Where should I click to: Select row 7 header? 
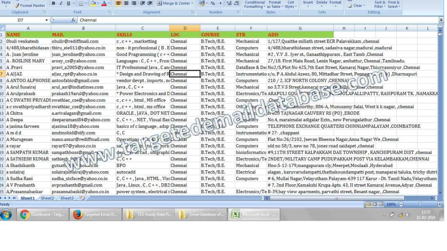2,74
